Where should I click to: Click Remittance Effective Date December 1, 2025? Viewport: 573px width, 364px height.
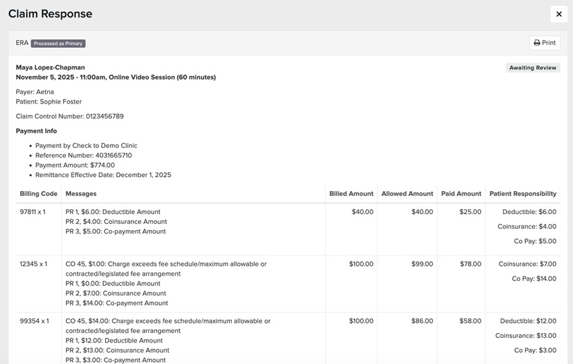tap(103, 175)
